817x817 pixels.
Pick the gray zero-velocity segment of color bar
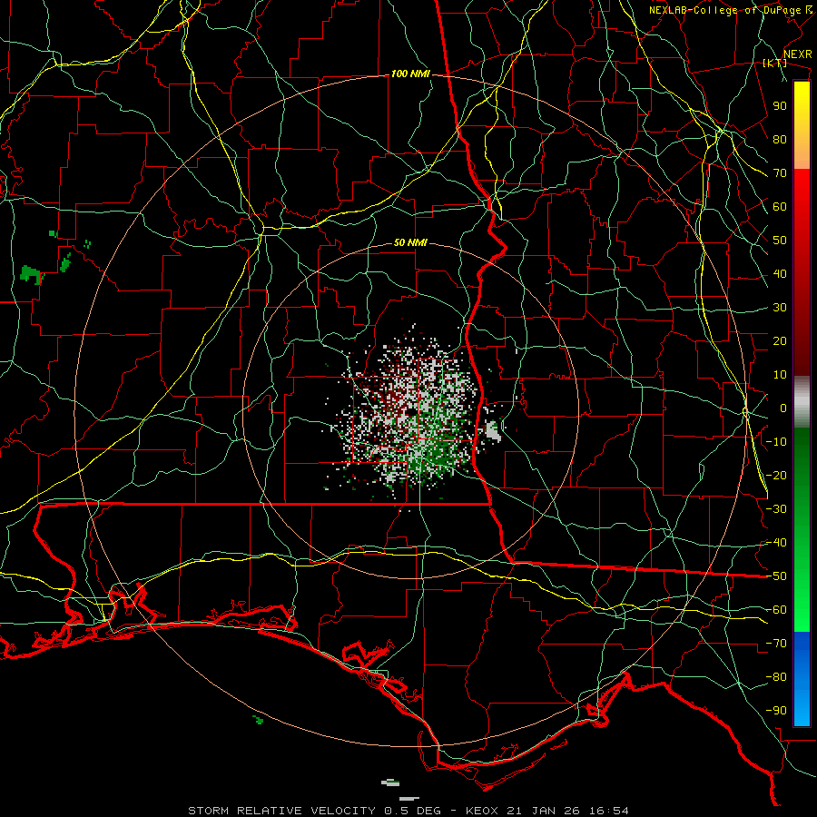point(802,402)
